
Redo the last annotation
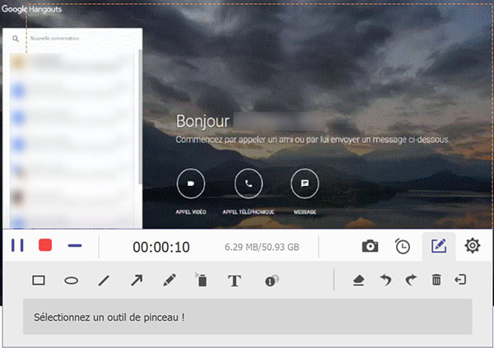(x=411, y=281)
